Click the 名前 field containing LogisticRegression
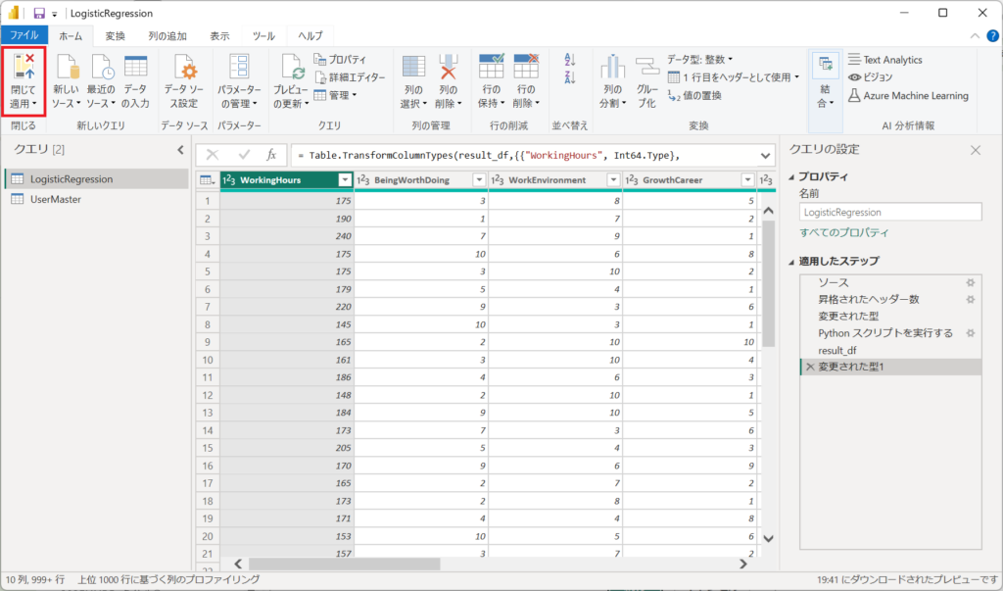Image resolution: width=1003 pixels, height=591 pixels. (x=890, y=212)
